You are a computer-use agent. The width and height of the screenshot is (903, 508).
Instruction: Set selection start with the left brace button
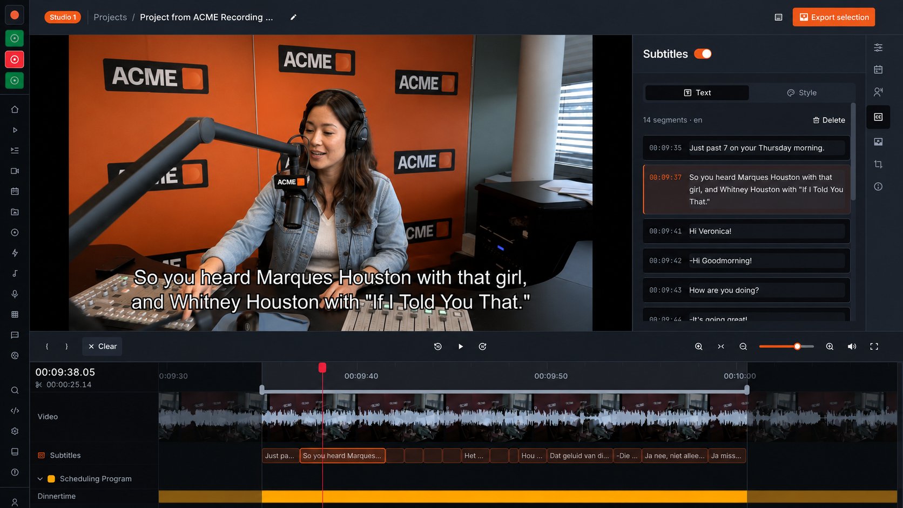pyautogui.click(x=47, y=347)
